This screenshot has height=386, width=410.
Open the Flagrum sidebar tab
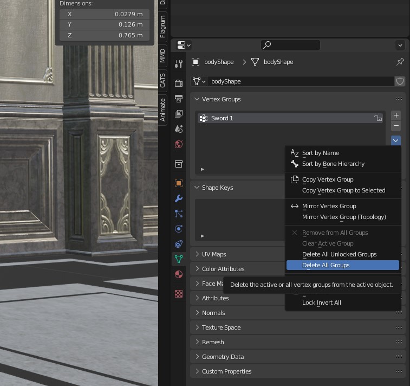(162, 27)
